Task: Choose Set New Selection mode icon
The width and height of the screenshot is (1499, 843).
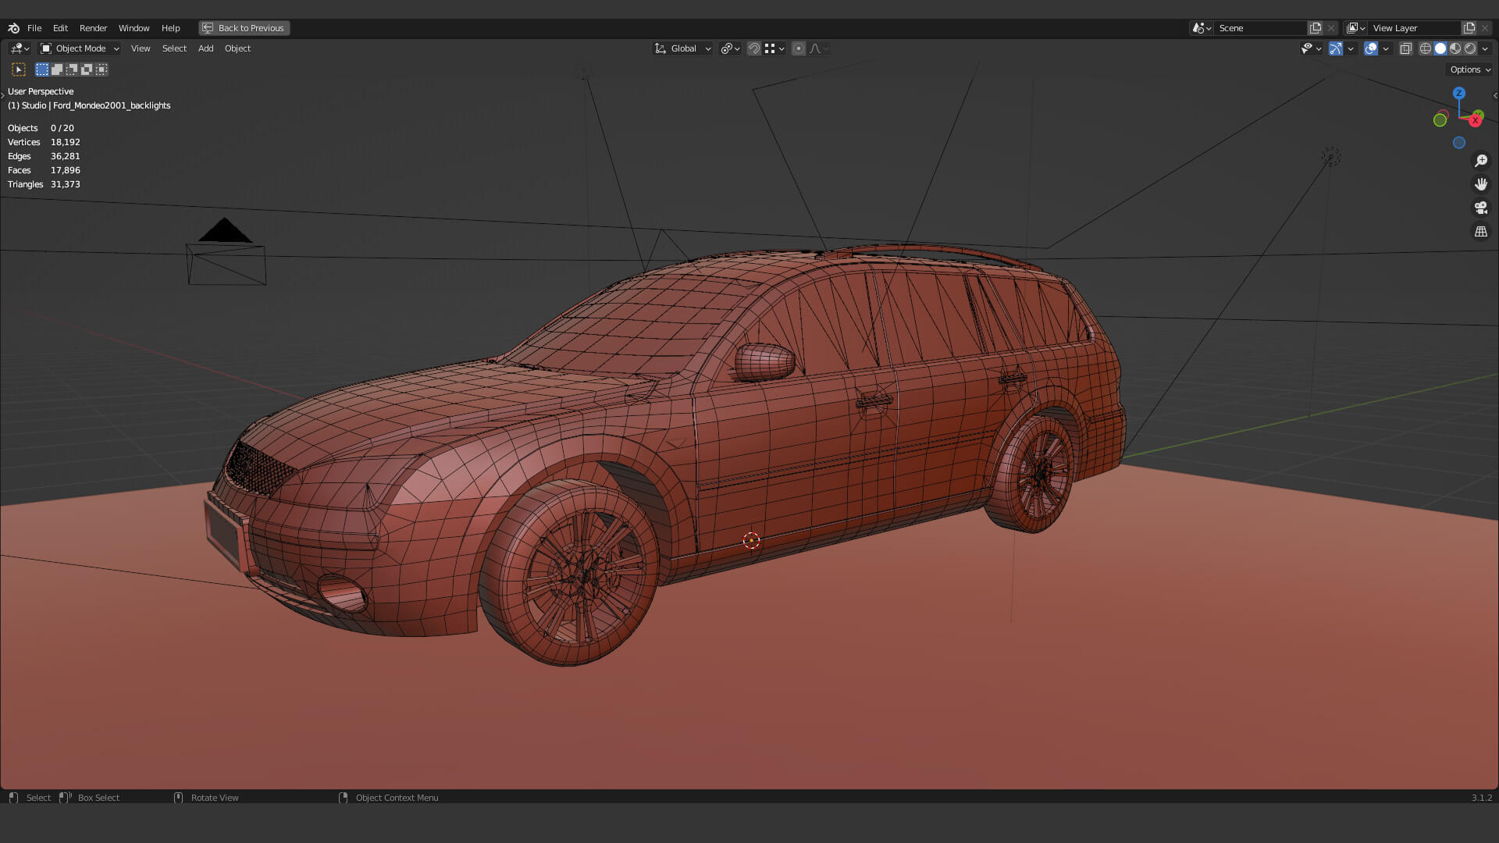Action: (42, 69)
